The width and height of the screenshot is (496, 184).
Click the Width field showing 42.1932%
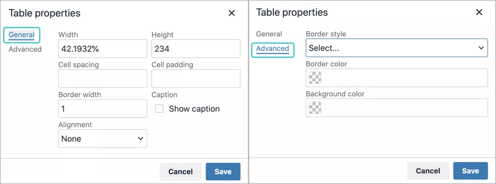tap(103, 49)
